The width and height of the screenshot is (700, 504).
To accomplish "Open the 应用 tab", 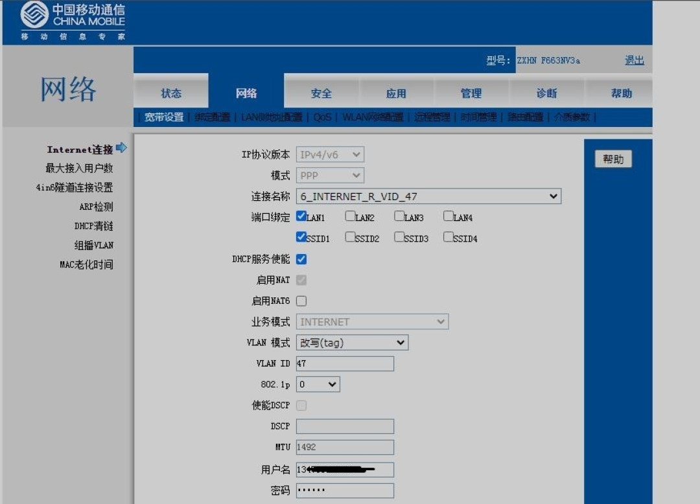I will coord(396,93).
